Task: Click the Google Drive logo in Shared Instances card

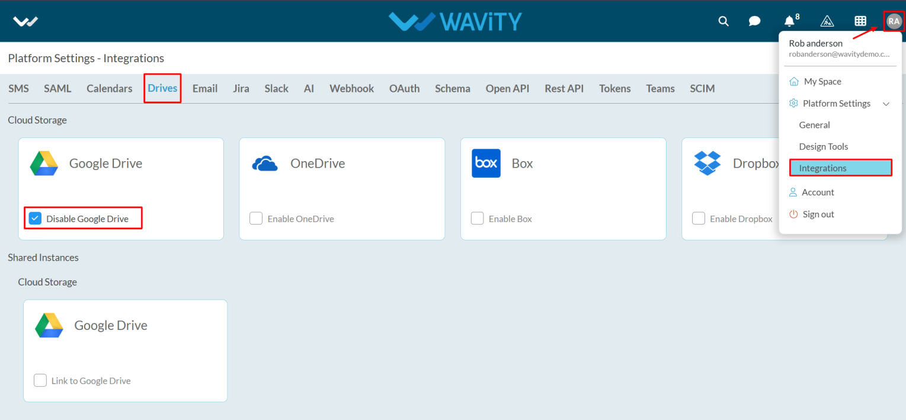Action: (x=49, y=325)
